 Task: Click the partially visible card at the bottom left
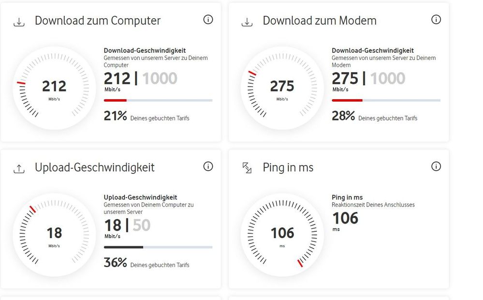(111, 298)
